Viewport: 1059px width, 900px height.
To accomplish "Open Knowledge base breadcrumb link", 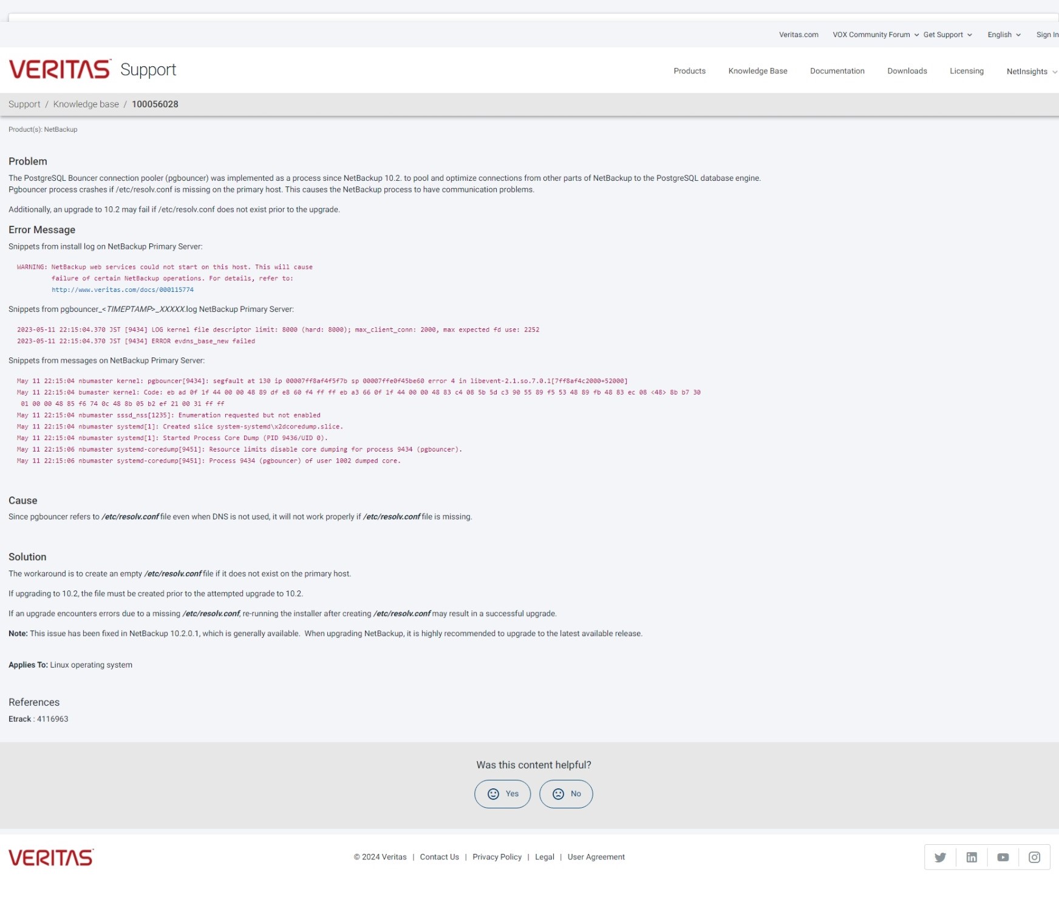I will click(86, 104).
